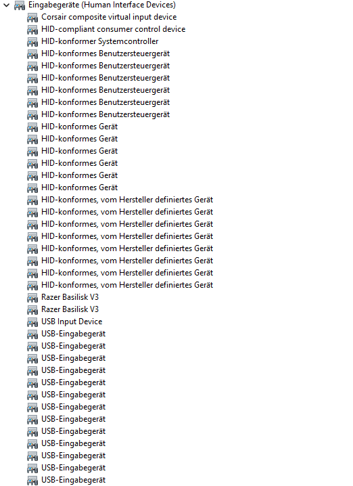Click icon of second Razer Basilisk V3

[x=32, y=309]
